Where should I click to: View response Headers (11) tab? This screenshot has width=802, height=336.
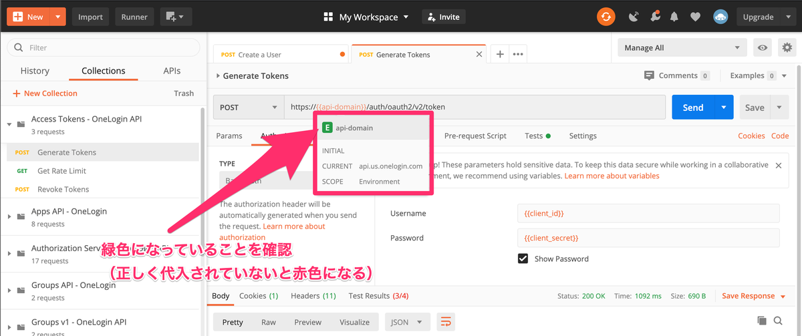point(313,296)
